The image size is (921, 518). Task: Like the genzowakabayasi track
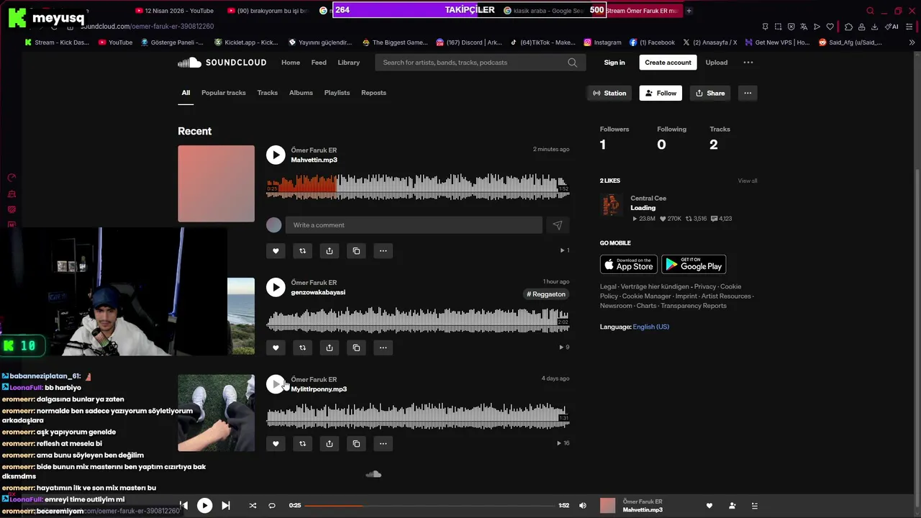[x=276, y=347]
